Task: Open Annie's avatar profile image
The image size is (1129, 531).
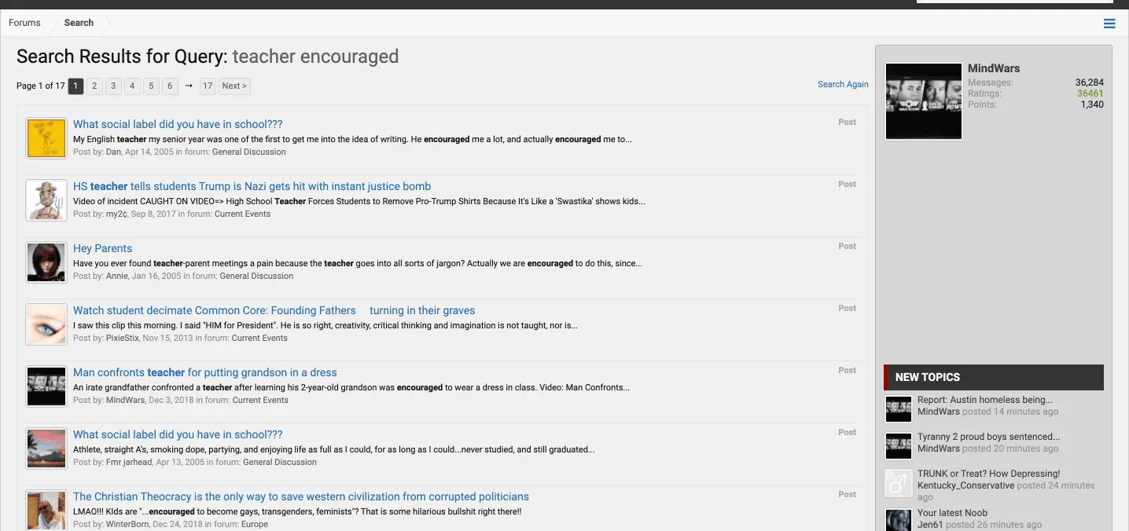Action: (46, 262)
